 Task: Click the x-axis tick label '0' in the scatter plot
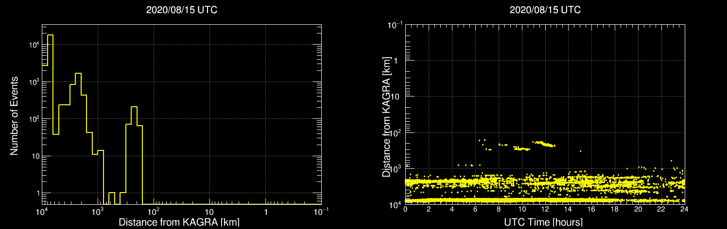tap(405, 209)
